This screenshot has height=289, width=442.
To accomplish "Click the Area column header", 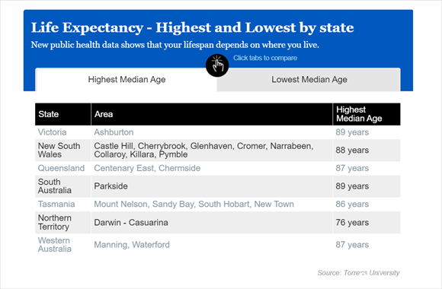I will point(212,114).
